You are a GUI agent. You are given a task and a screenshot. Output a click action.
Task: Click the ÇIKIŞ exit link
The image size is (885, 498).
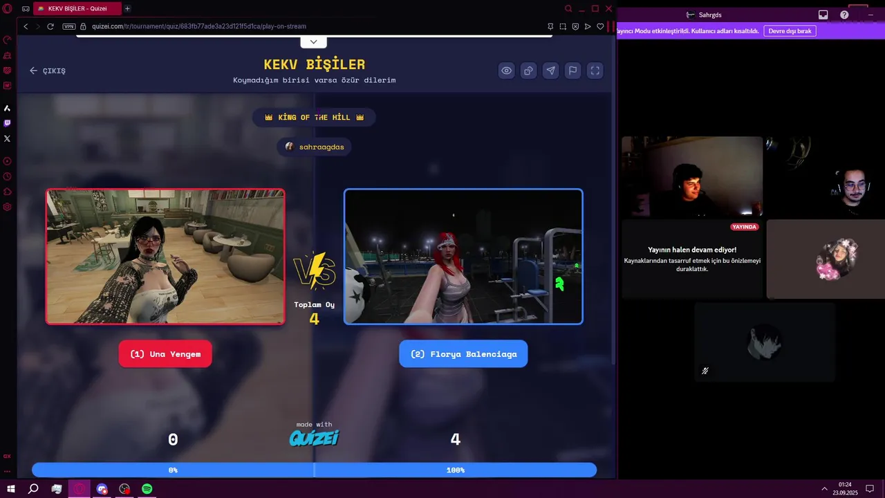[48, 71]
